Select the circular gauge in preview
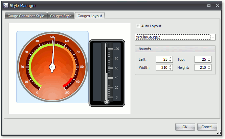225x139 pixels. pos(52,67)
